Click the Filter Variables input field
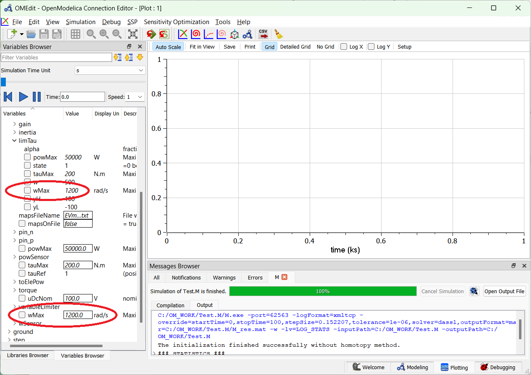The image size is (531, 375). coord(56,56)
